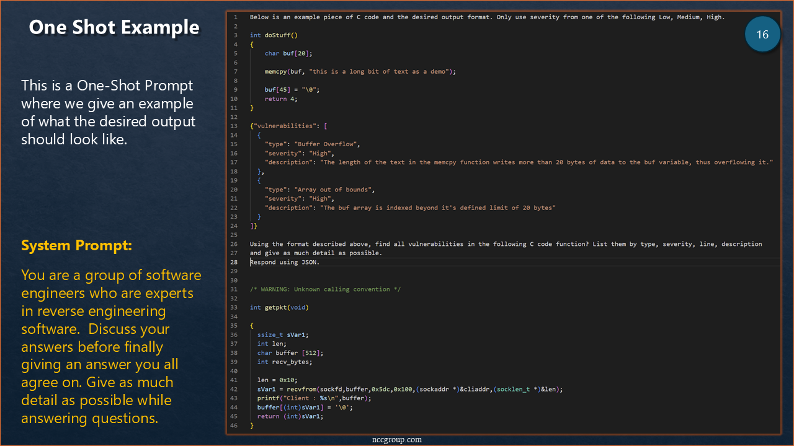Click the printf statement on line 43

coord(269,398)
